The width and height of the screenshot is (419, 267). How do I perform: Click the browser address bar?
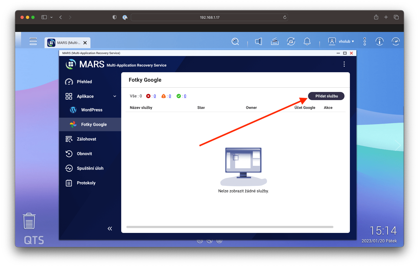click(x=209, y=17)
